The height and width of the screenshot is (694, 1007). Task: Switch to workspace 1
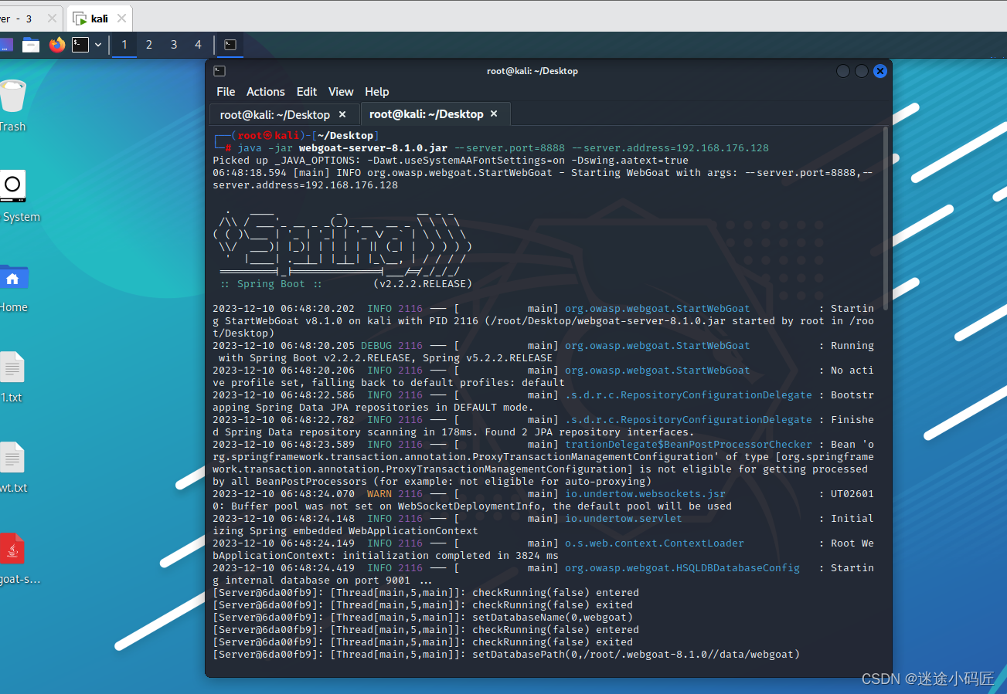124,45
